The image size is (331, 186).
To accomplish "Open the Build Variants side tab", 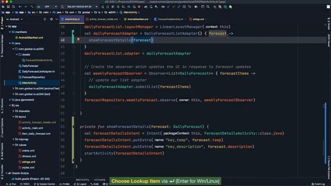I will tap(2, 151).
